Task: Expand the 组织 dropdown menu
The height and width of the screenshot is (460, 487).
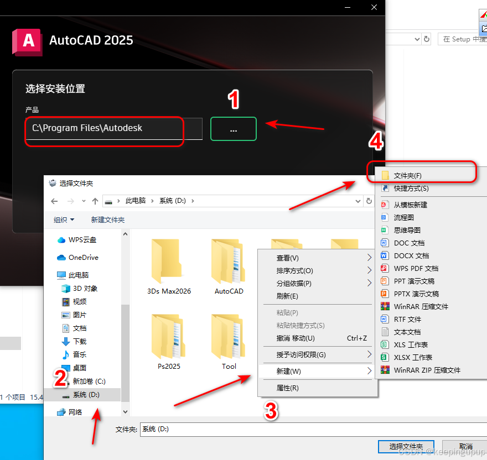Action: tap(64, 219)
